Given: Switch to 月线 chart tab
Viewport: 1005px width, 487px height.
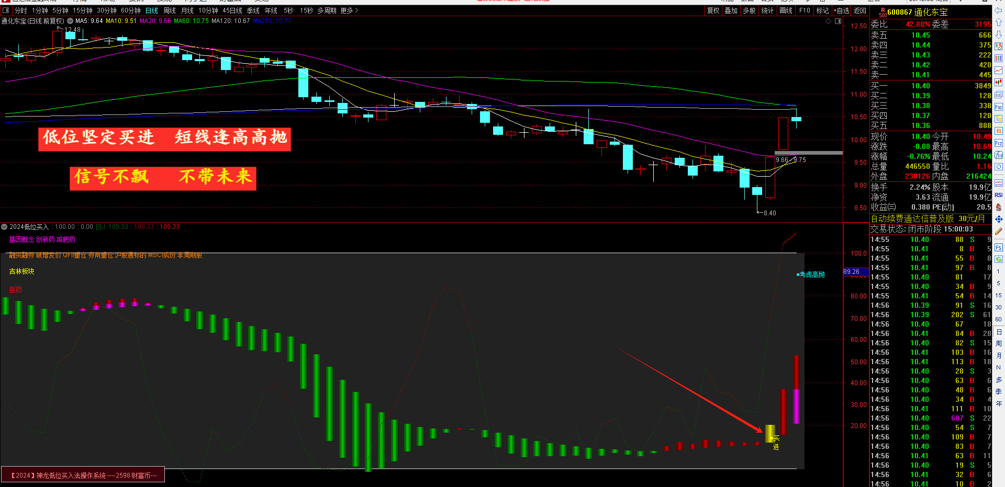Looking at the screenshot, I should point(187,10).
